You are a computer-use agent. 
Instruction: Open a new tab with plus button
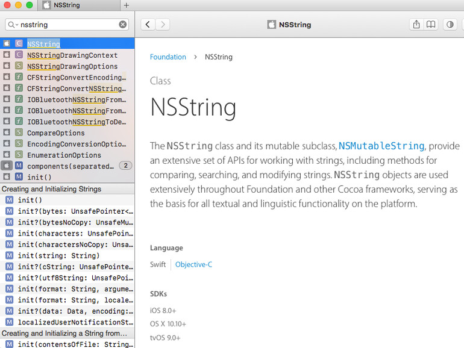pyautogui.click(x=127, y=5)
